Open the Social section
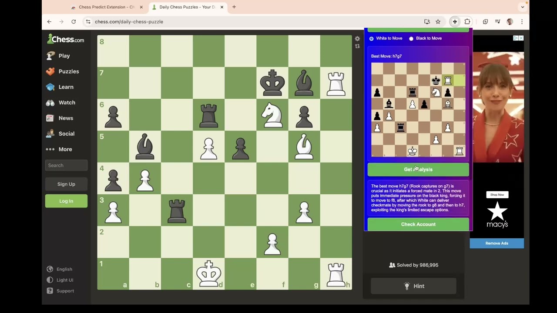 60,133
